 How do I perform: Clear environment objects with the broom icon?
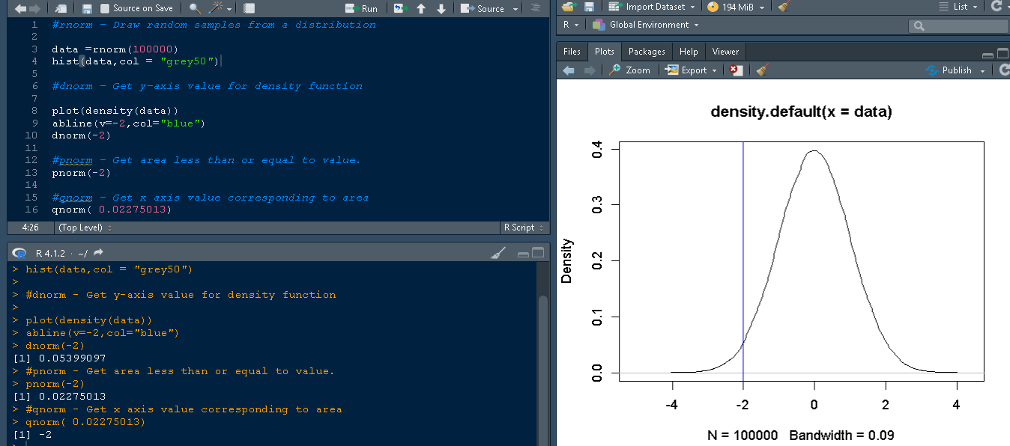[784, 7]
